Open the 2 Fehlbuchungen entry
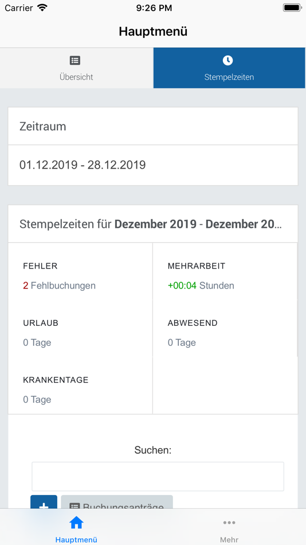The height and width of the screenshot is (545, 306). (60, 286)
